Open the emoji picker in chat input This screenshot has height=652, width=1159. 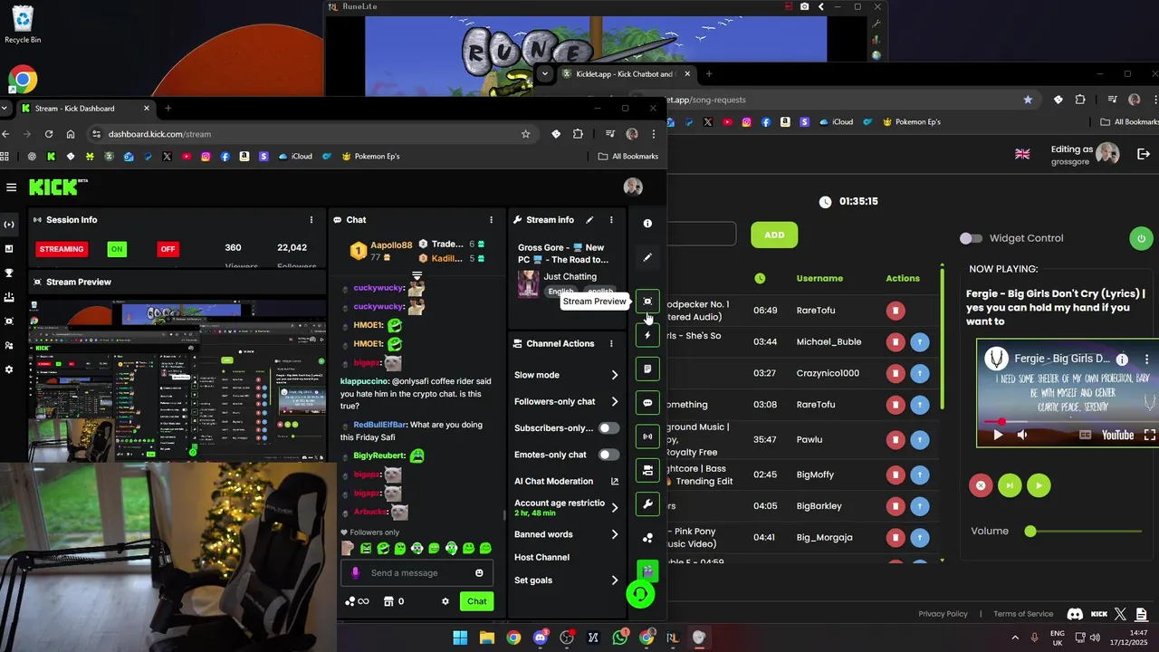pos(479,572)
